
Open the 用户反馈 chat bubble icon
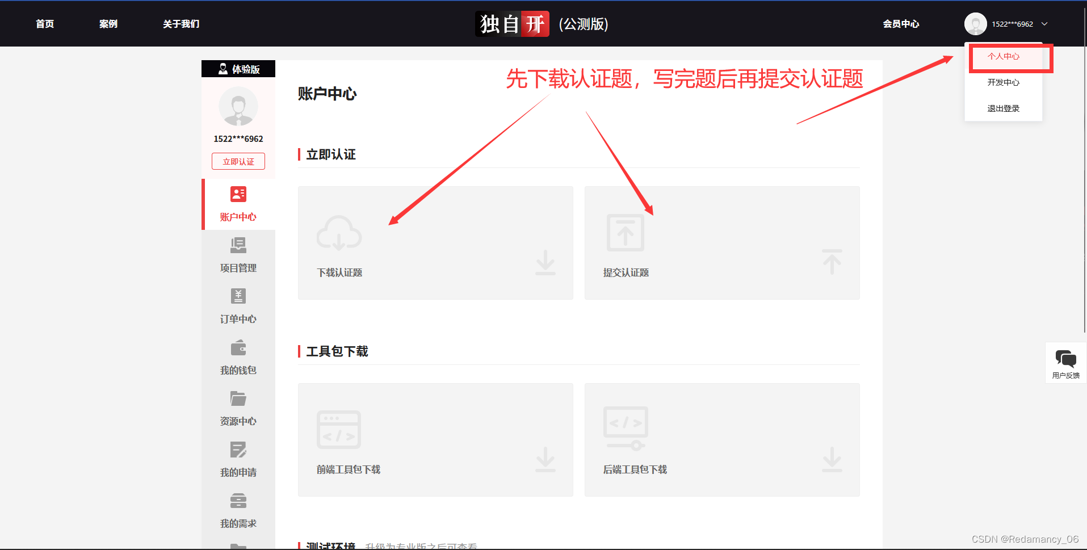click(x=1066, y=359)
